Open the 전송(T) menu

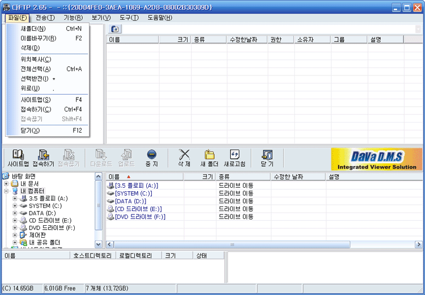[x=45, y=18]
